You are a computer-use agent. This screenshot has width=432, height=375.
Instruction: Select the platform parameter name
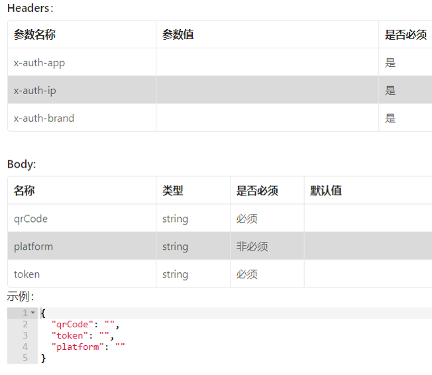[x=33, y=246]
